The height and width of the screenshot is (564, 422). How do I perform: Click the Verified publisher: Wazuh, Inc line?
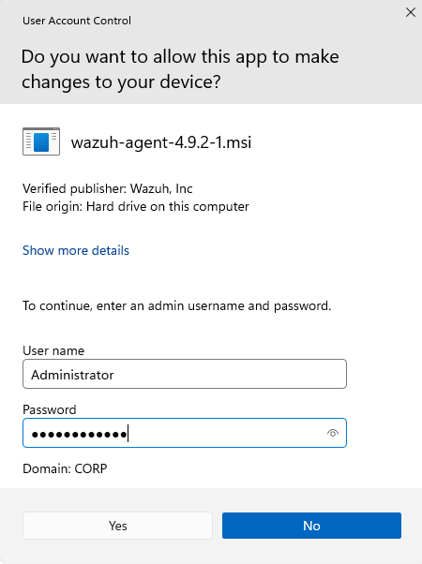coord(107,188)
